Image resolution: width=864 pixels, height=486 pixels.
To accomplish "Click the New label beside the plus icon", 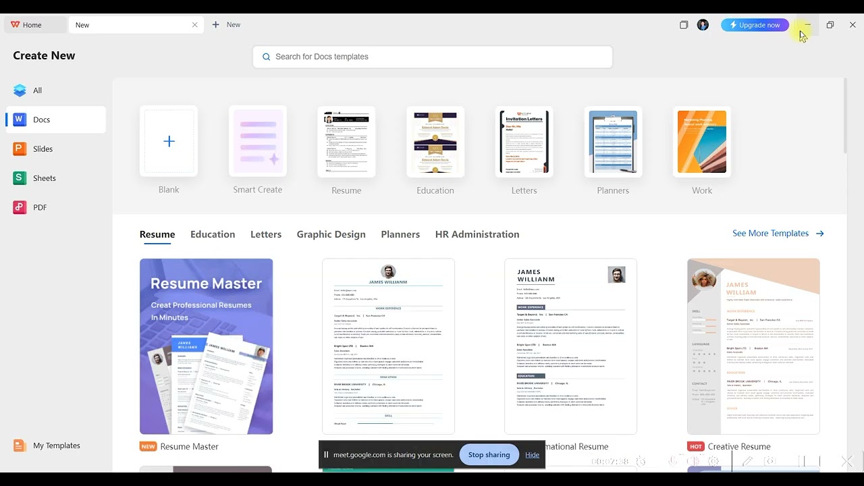I will [x=234, y=25].
